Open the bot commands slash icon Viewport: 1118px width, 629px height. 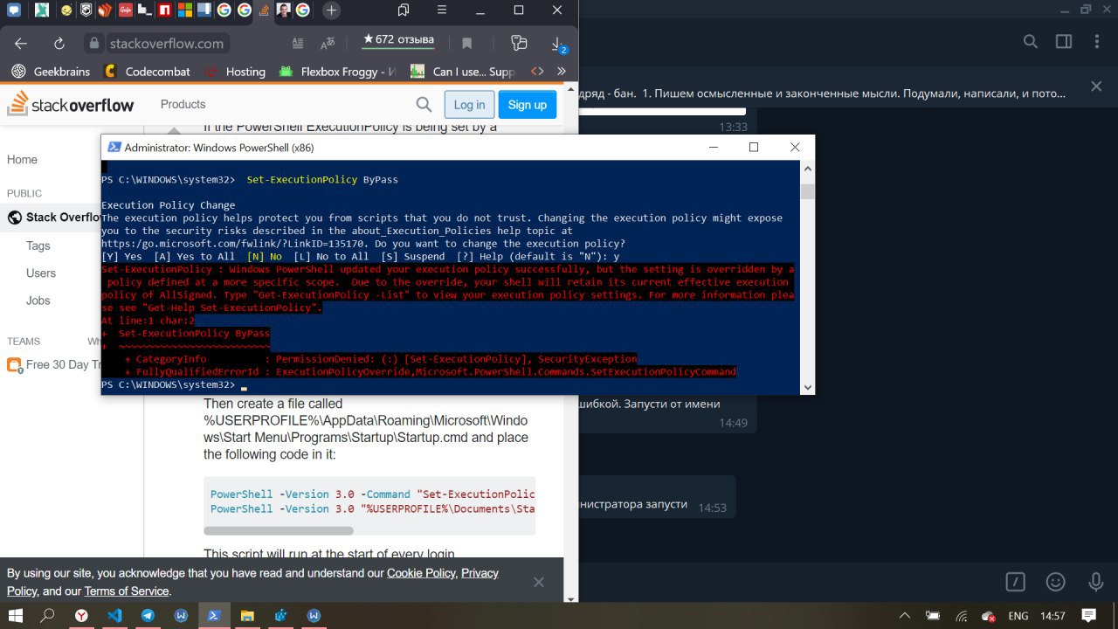click(1015, 582)
